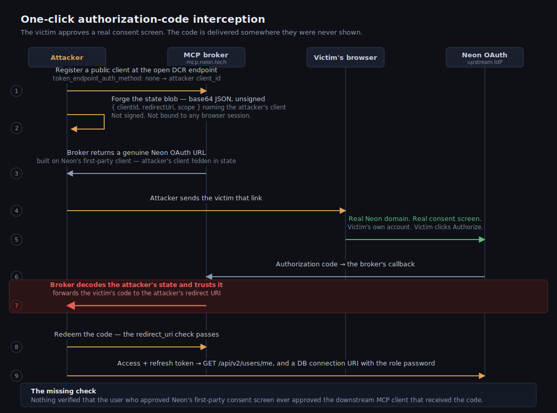Click "Register a public client at the open DCR endpoint"
The width and height of the screenshot is (557, 413).
click(x=136, y=70)
